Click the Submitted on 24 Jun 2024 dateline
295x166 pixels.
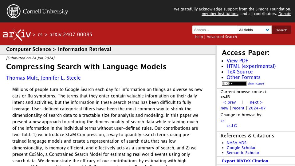[30, 58]
